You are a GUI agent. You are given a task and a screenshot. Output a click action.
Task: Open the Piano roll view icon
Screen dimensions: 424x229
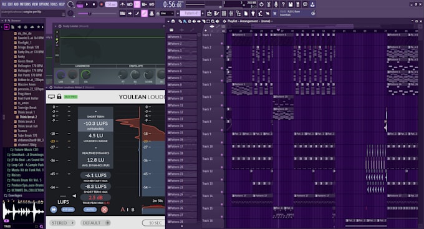tap(216, 13)
